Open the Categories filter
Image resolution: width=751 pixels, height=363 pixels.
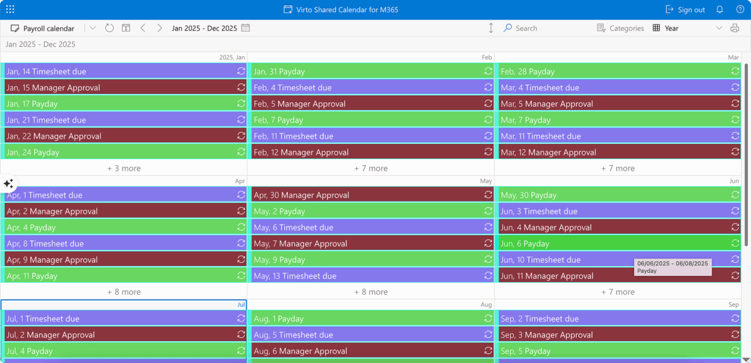620,28
